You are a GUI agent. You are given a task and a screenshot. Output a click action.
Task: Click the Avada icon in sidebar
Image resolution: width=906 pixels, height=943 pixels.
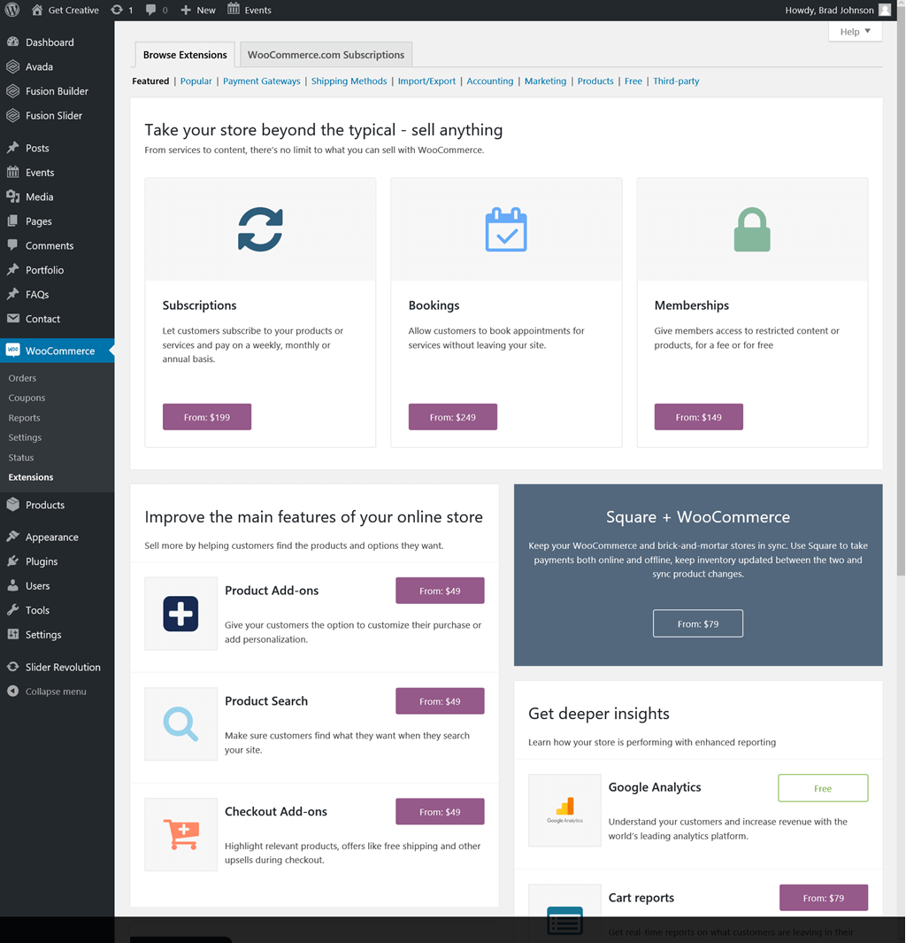12,66
